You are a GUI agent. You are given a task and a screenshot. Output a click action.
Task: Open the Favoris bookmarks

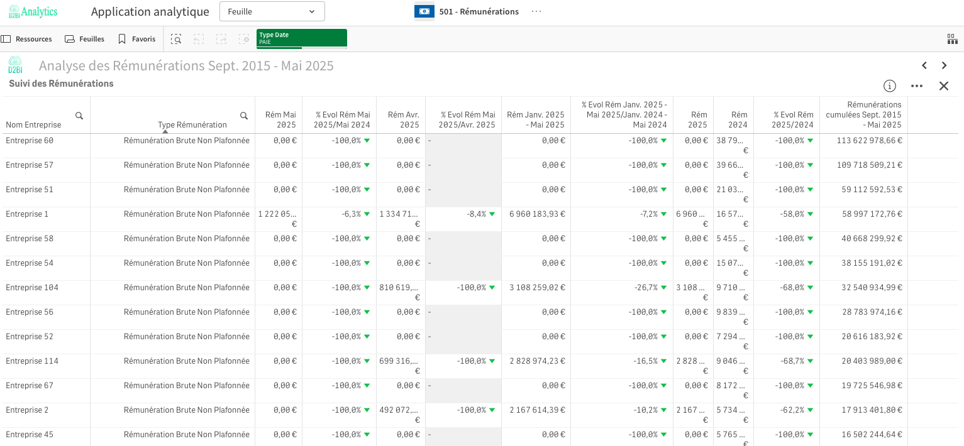(136, 39)
